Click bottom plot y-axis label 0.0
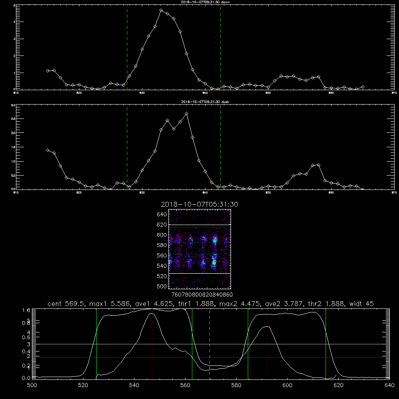 click(x=26, y=378)
